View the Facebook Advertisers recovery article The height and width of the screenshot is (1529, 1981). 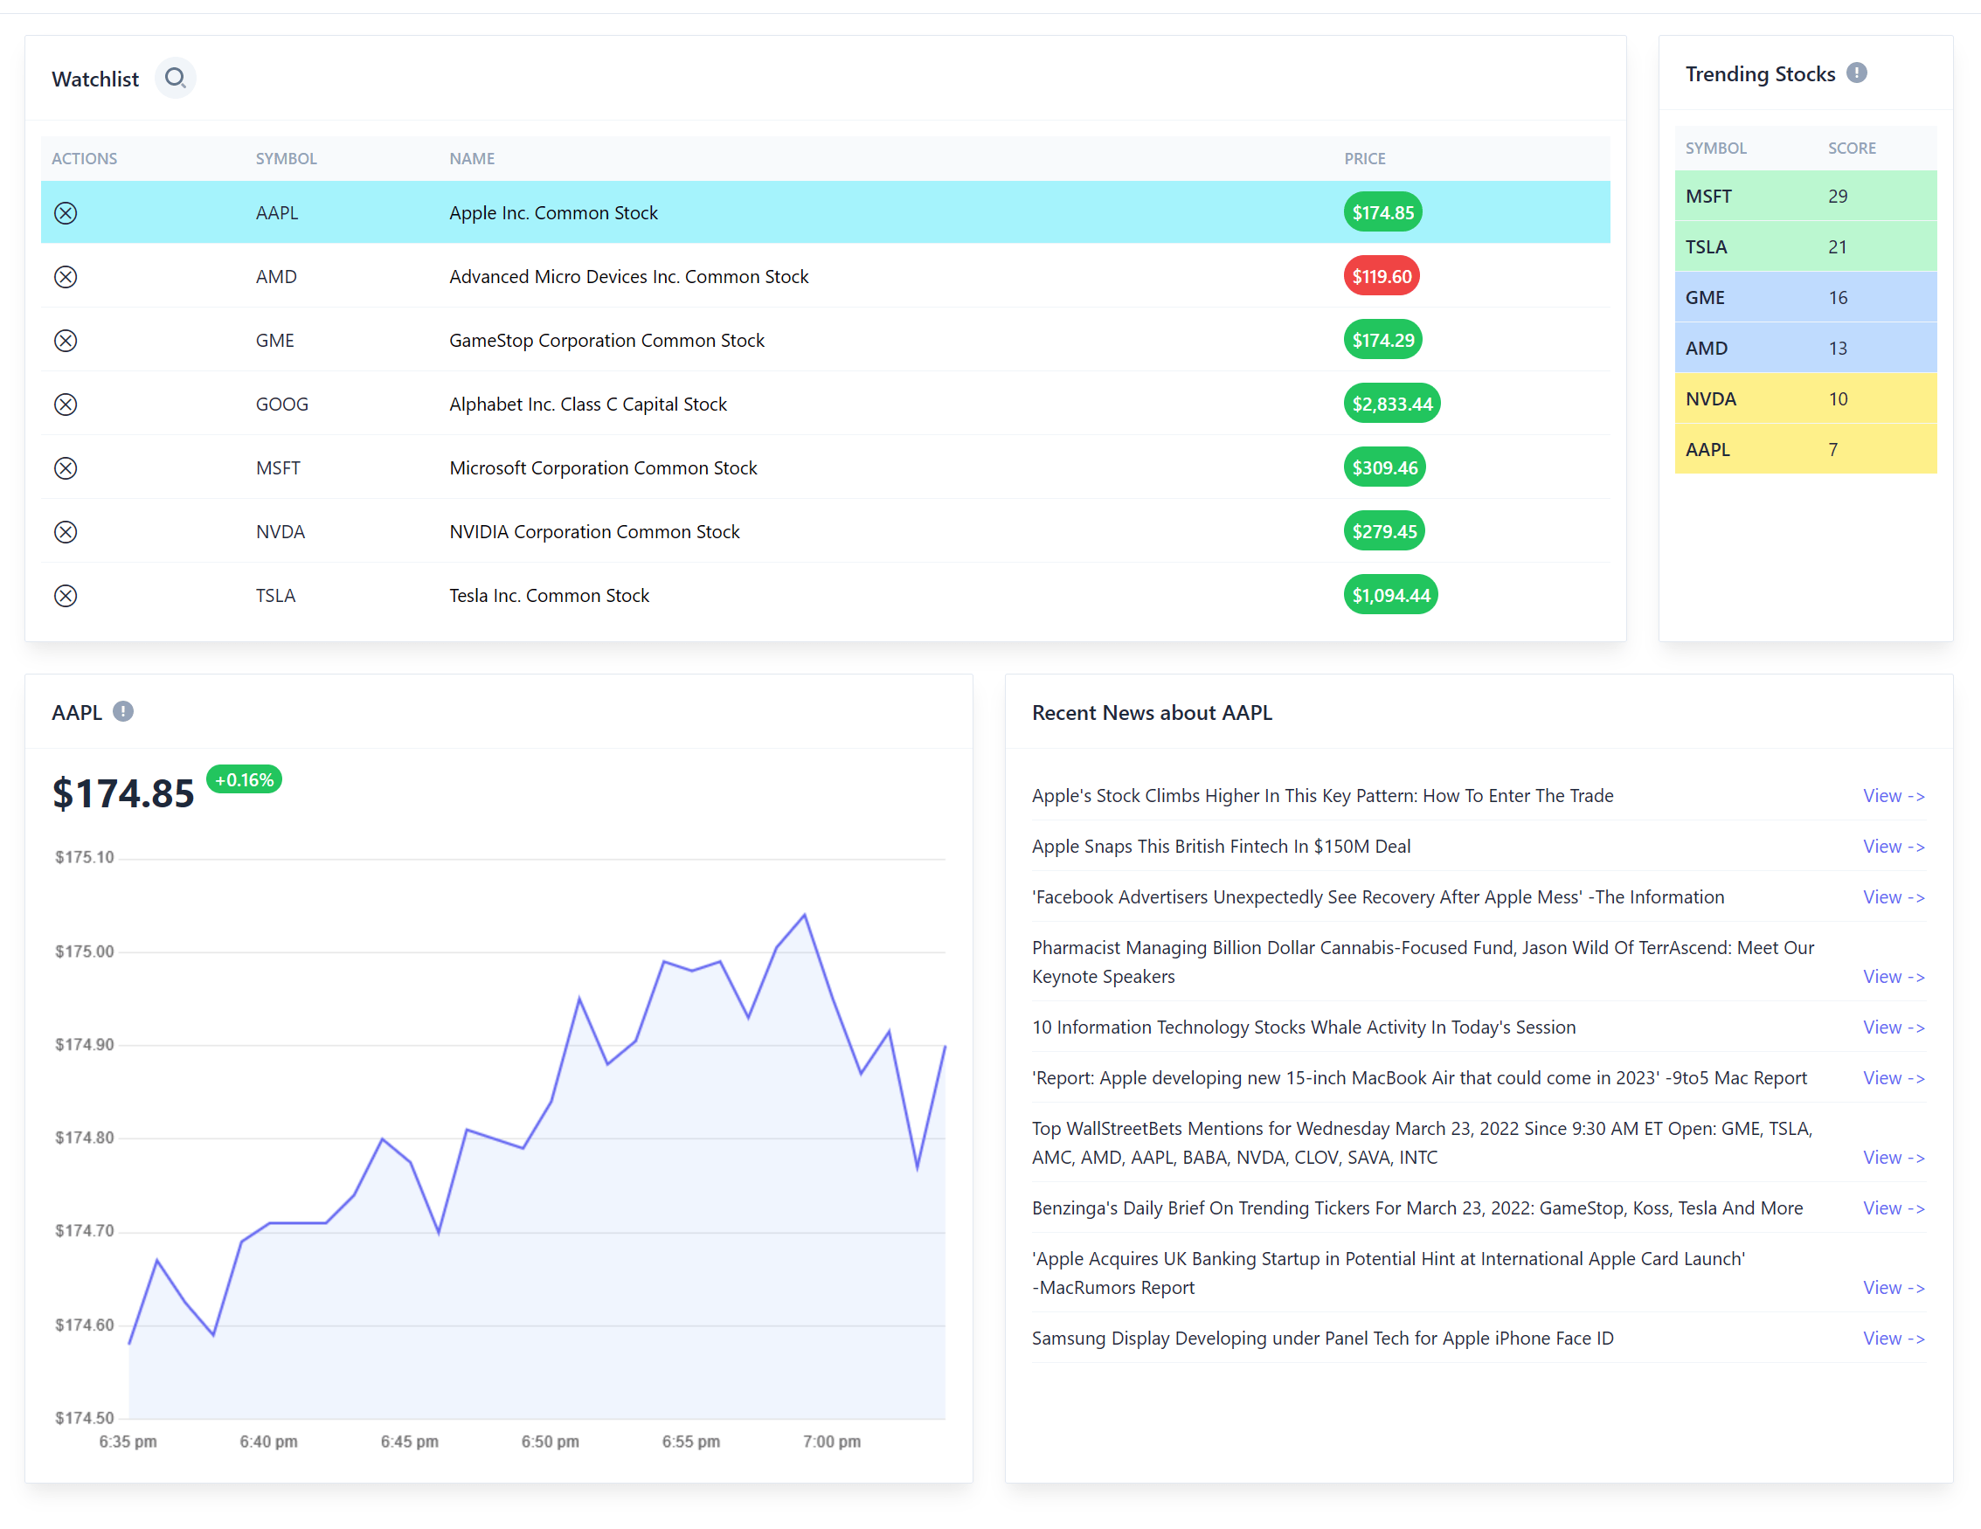pyautogui.click(x=1893, y=897)
